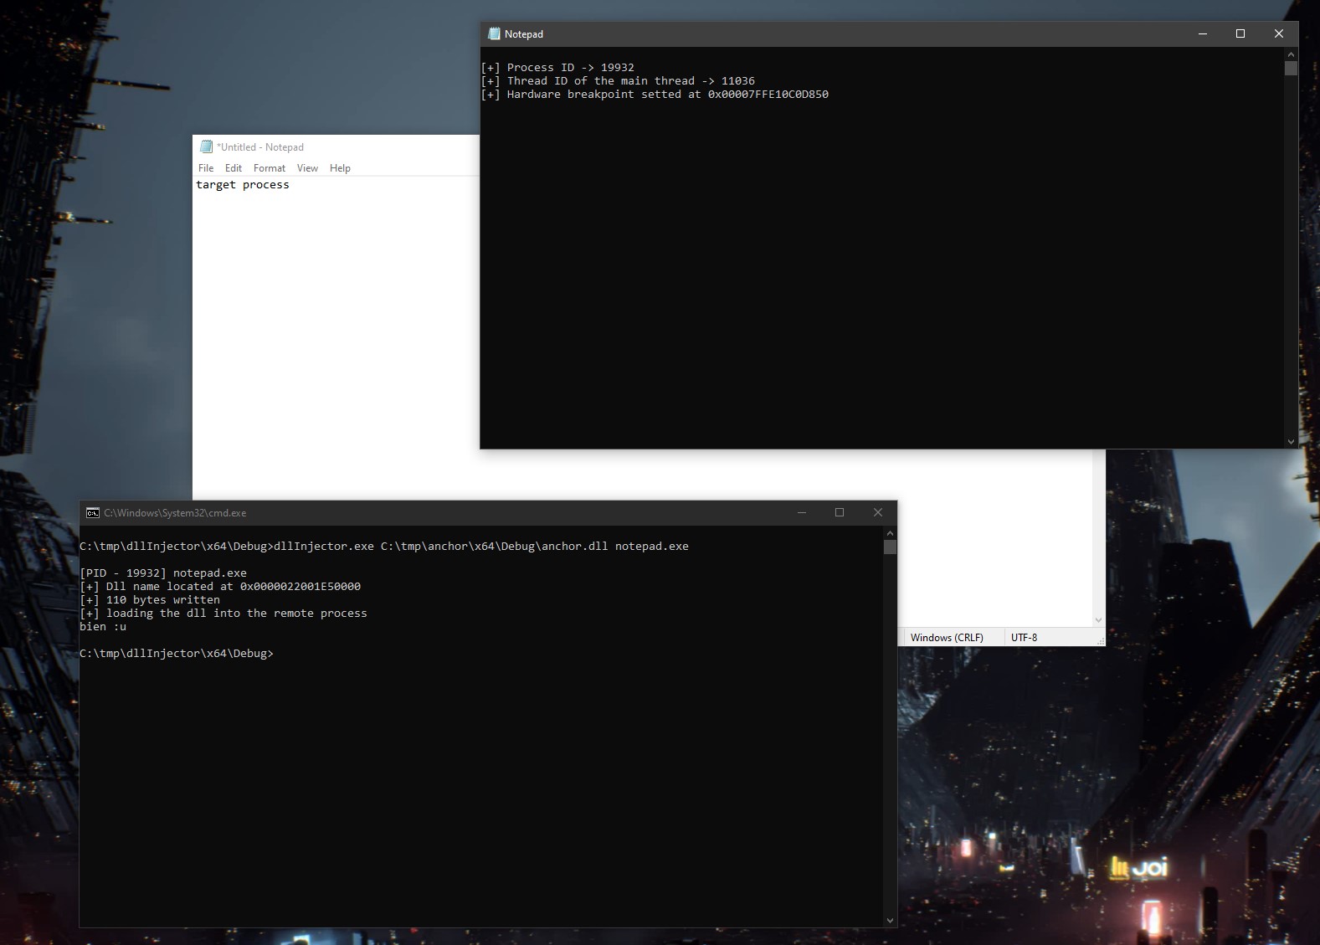Click 'C:\Windows\System32\cmd.exe' title text
Screen dimensions: 1320x945
(175, 513)
